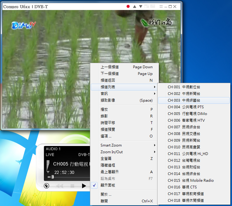Switch to CH 017 華視教育頻道
This screenshot has width=232, height=206.
pyautogui.click(x=194, y=194)
